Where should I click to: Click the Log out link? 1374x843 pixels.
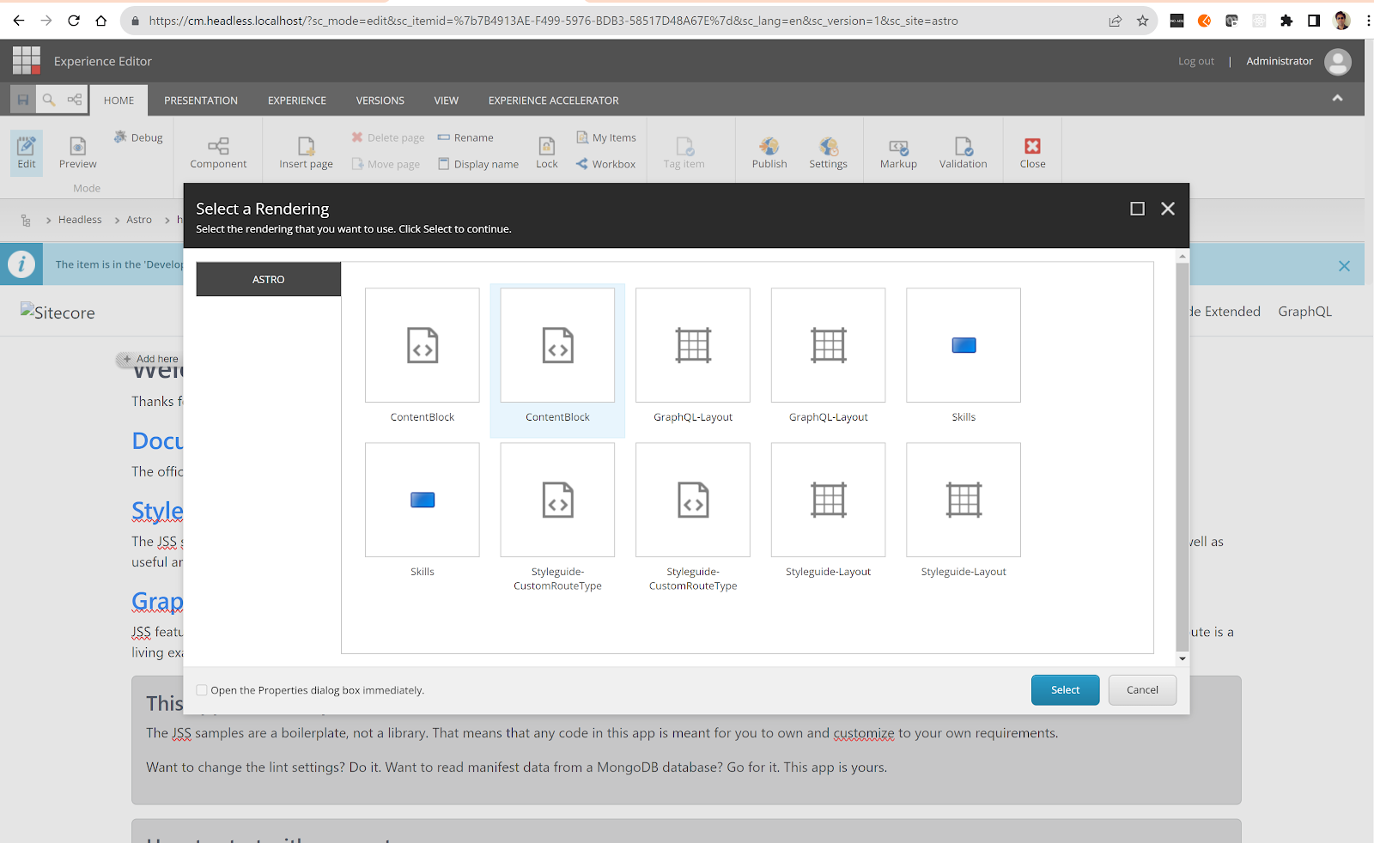[1196, 61]
